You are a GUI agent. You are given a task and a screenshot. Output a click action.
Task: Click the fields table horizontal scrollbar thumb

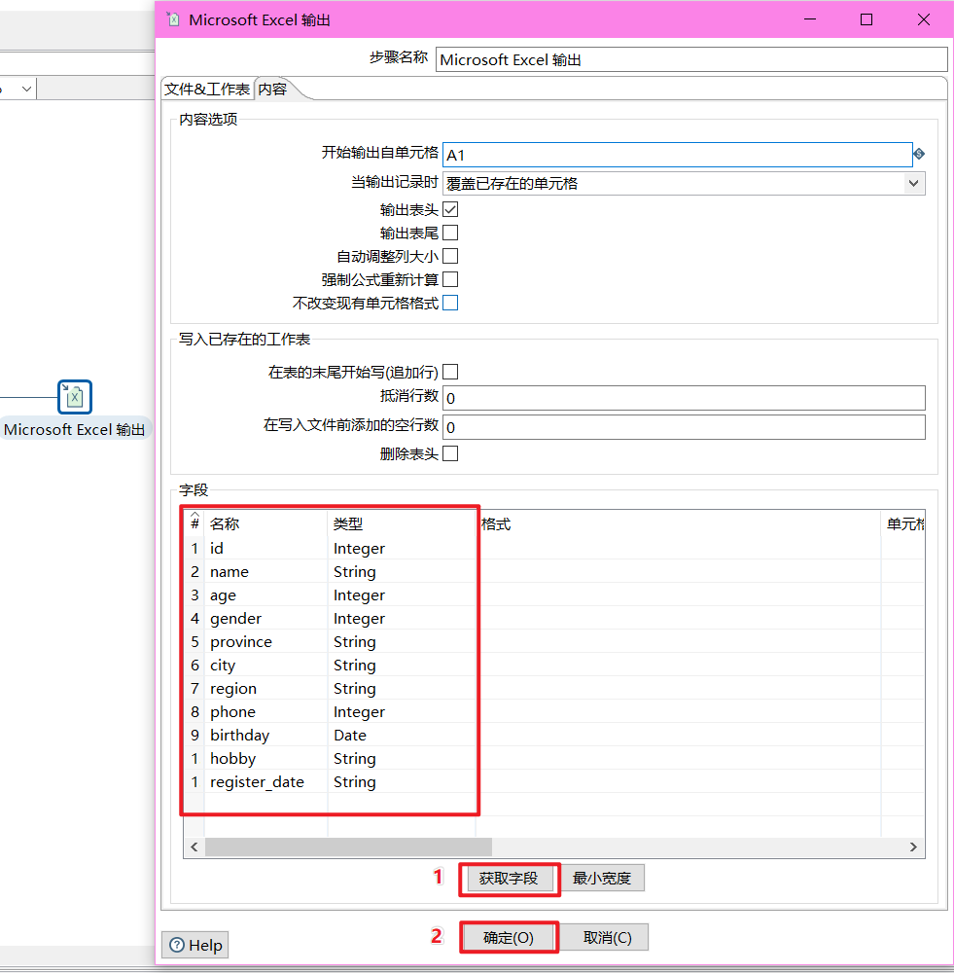coord(348,847)
